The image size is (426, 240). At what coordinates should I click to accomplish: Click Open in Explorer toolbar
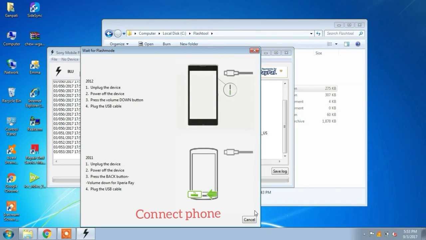click(146, 44)
